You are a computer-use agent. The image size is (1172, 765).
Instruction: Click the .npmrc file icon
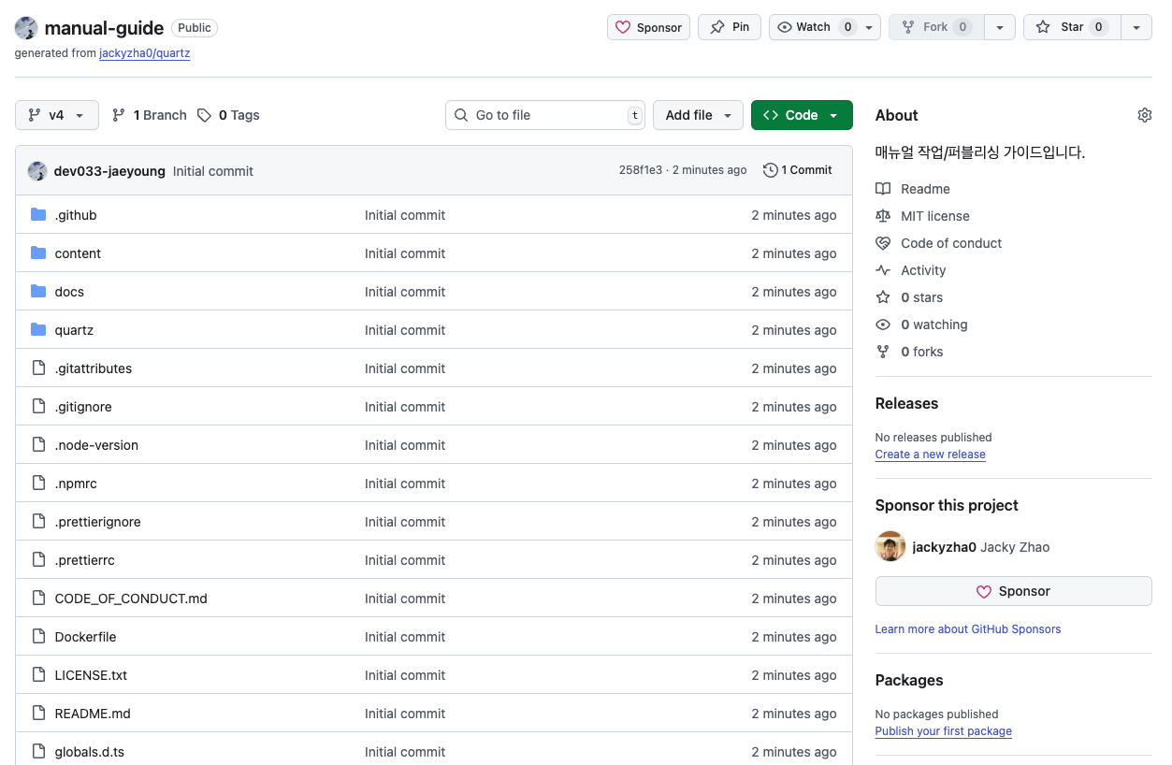[x=38, y=484]
